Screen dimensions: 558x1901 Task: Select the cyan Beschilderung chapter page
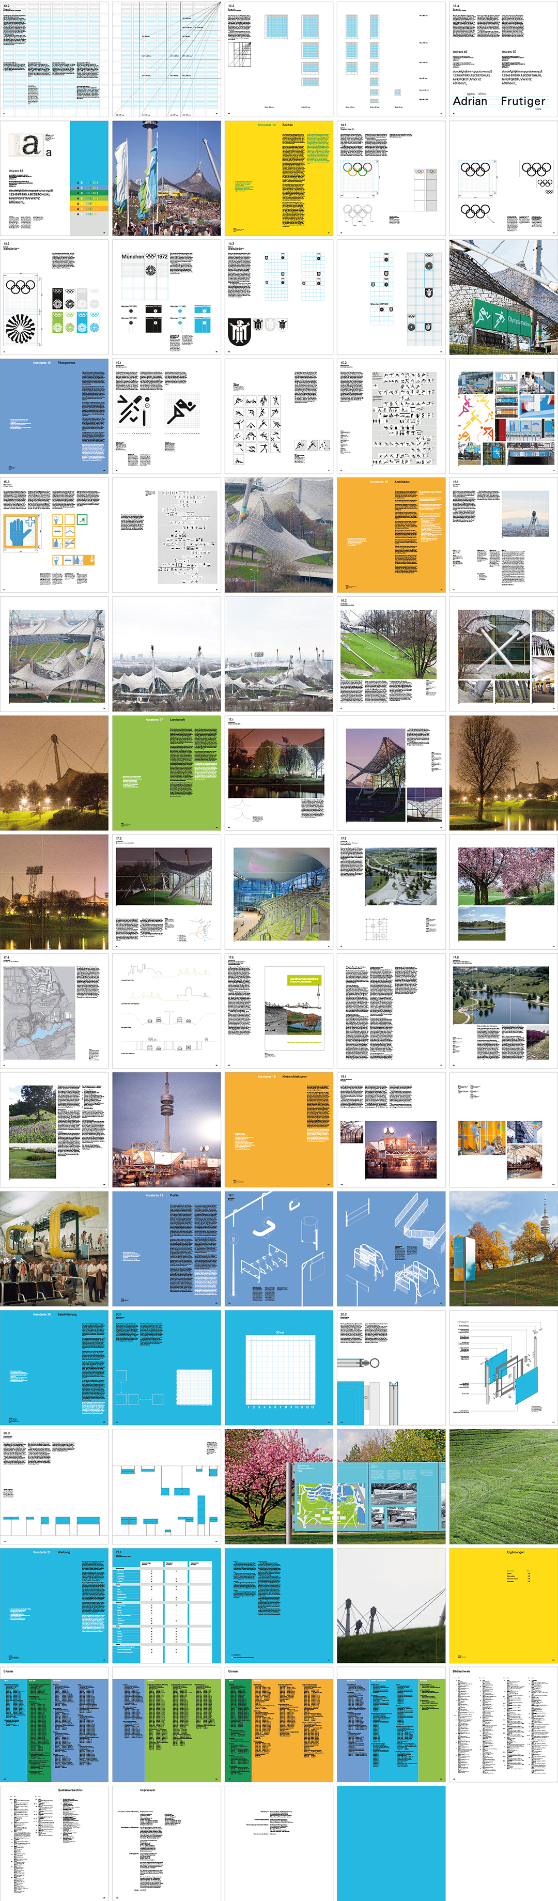coord(54,1367)
